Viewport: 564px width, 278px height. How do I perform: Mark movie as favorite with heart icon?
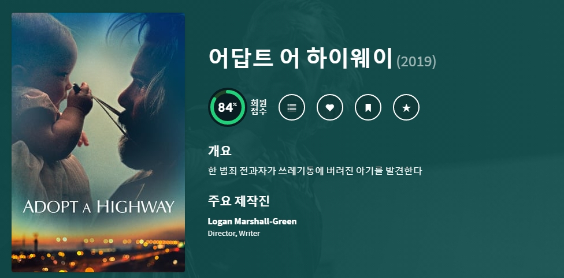tap(330, 107)
